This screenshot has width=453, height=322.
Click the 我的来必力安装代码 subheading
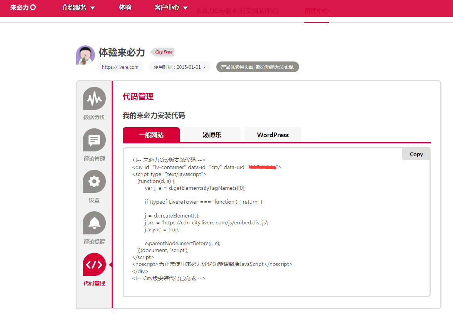pos(154,115)
